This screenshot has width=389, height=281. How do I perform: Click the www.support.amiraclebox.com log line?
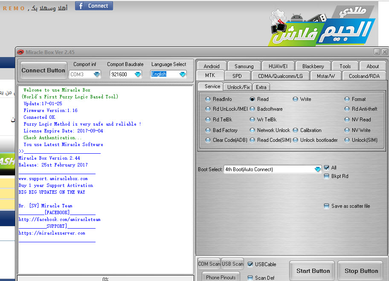[53, 178]
